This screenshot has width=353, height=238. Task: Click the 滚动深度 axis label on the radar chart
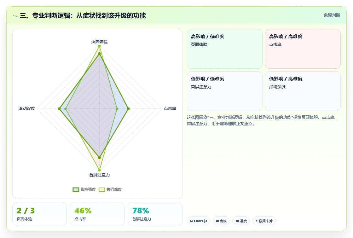[27, 108]
